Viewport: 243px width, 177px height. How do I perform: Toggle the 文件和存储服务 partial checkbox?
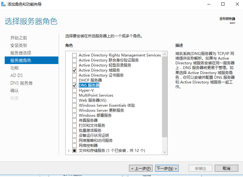tap(74, 151)
